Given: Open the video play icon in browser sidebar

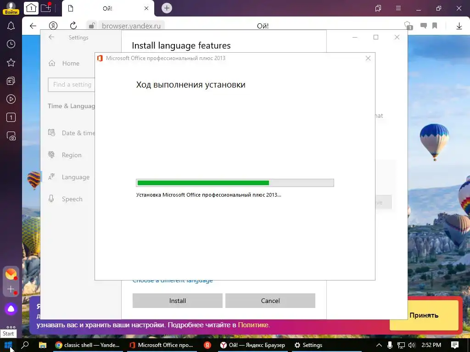Looking at the screenshot, I should click(x=11, y=99).
